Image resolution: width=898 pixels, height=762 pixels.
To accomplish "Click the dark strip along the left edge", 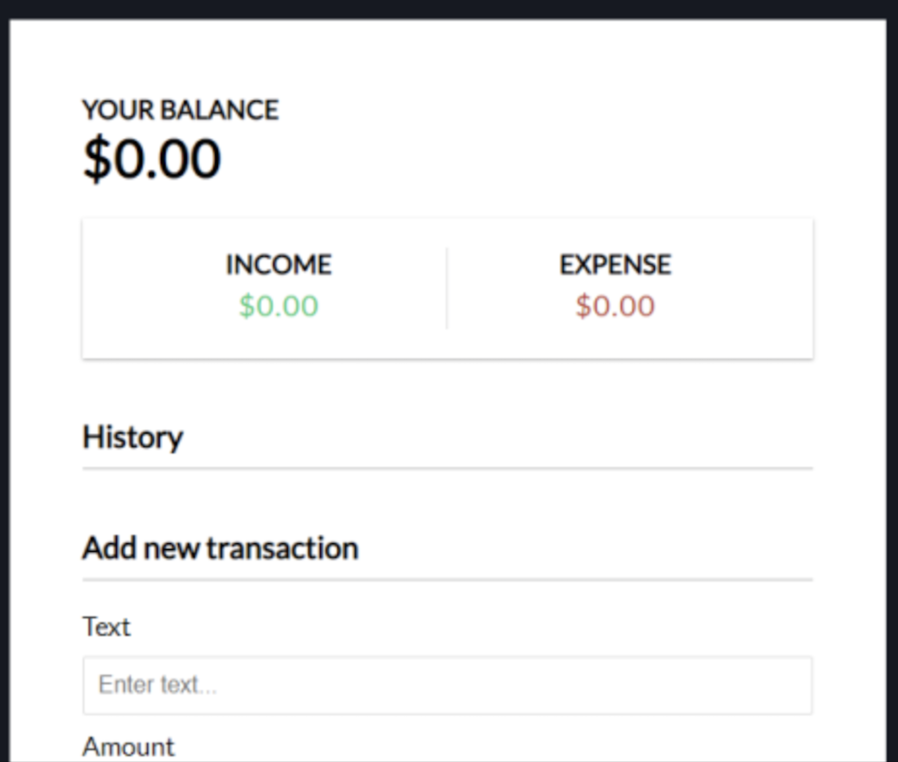I will tap(4, 387).
